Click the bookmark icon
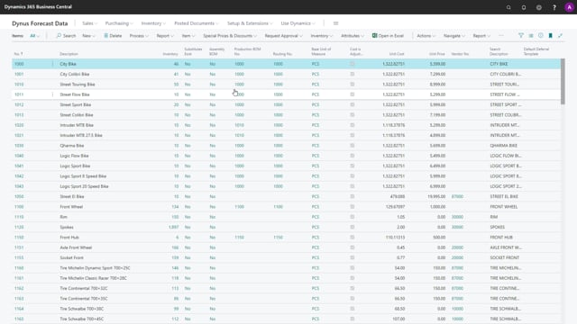Viewport: 577px width, 324px height. [551, 36]
